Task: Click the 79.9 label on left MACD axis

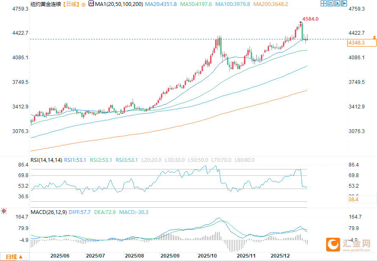Action: tap(23, 228)
